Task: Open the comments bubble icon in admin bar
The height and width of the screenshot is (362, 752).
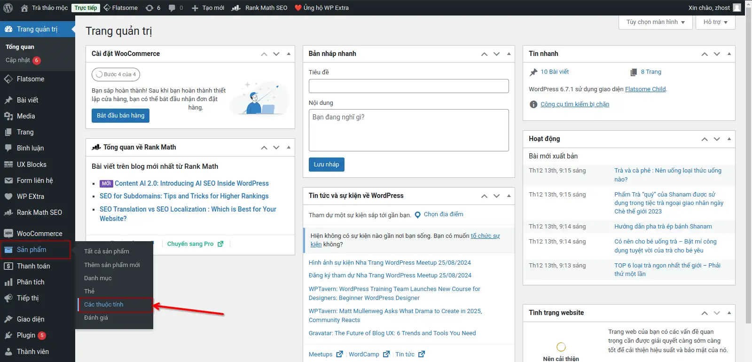Action: click(x=172, y=8)
